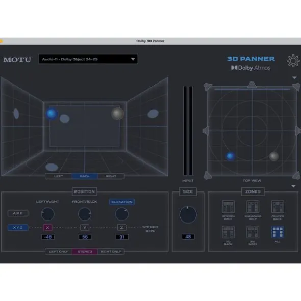
Task: Click the top center speaker icon in Top View
Action: [252, 85]
